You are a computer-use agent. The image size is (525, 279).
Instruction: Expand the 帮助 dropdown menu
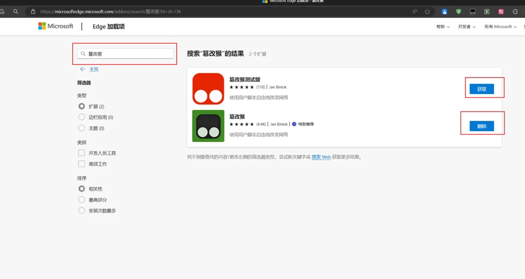(x=443, y=27)
